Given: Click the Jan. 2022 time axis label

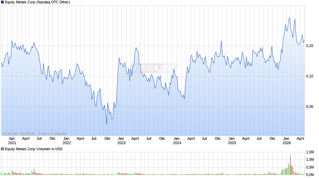Looking at the screenshot, I should pos(67,141).
